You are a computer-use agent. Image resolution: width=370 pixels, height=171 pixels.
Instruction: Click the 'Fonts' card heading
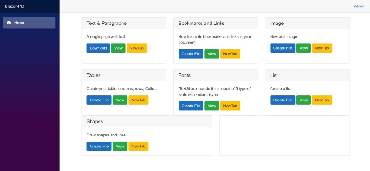tap(184, 75)
